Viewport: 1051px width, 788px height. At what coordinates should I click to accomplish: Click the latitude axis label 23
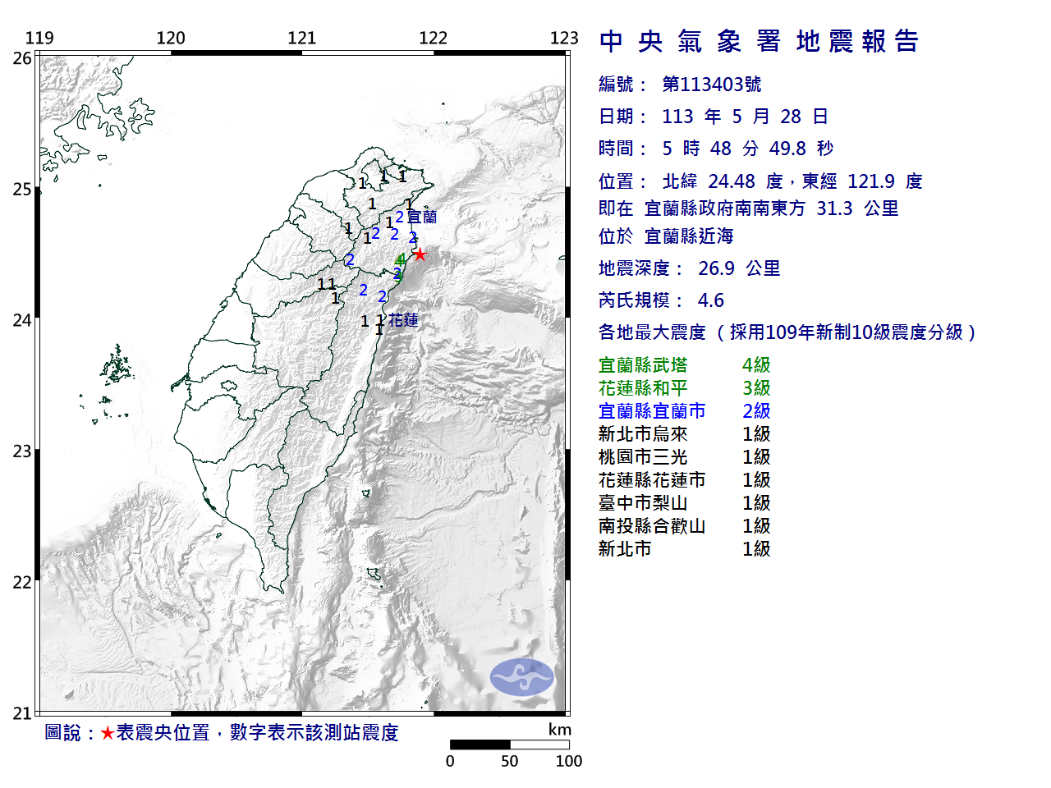(x=22, y=451)
